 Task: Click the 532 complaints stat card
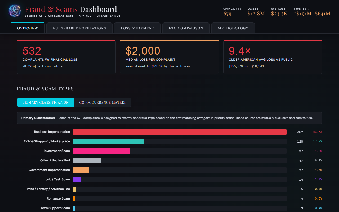click(66, 57)
